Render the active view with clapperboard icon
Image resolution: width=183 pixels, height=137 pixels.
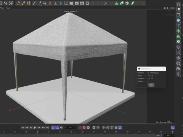click(71, 3)
